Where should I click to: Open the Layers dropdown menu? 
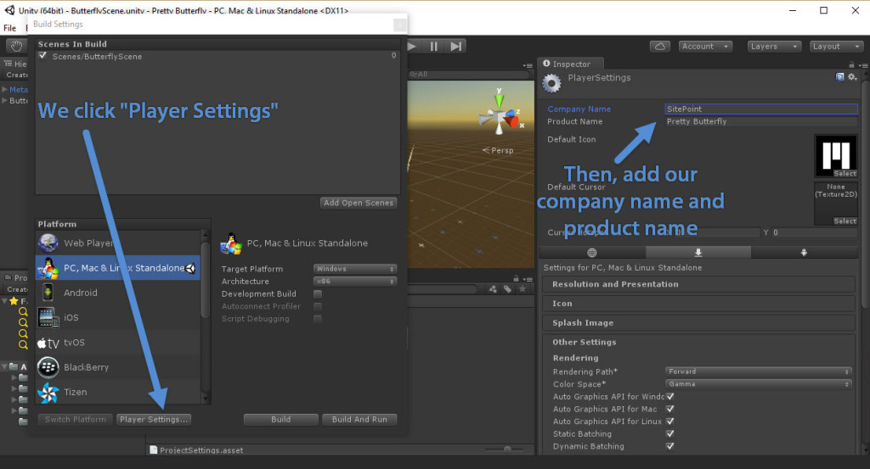tap(773, 47)
